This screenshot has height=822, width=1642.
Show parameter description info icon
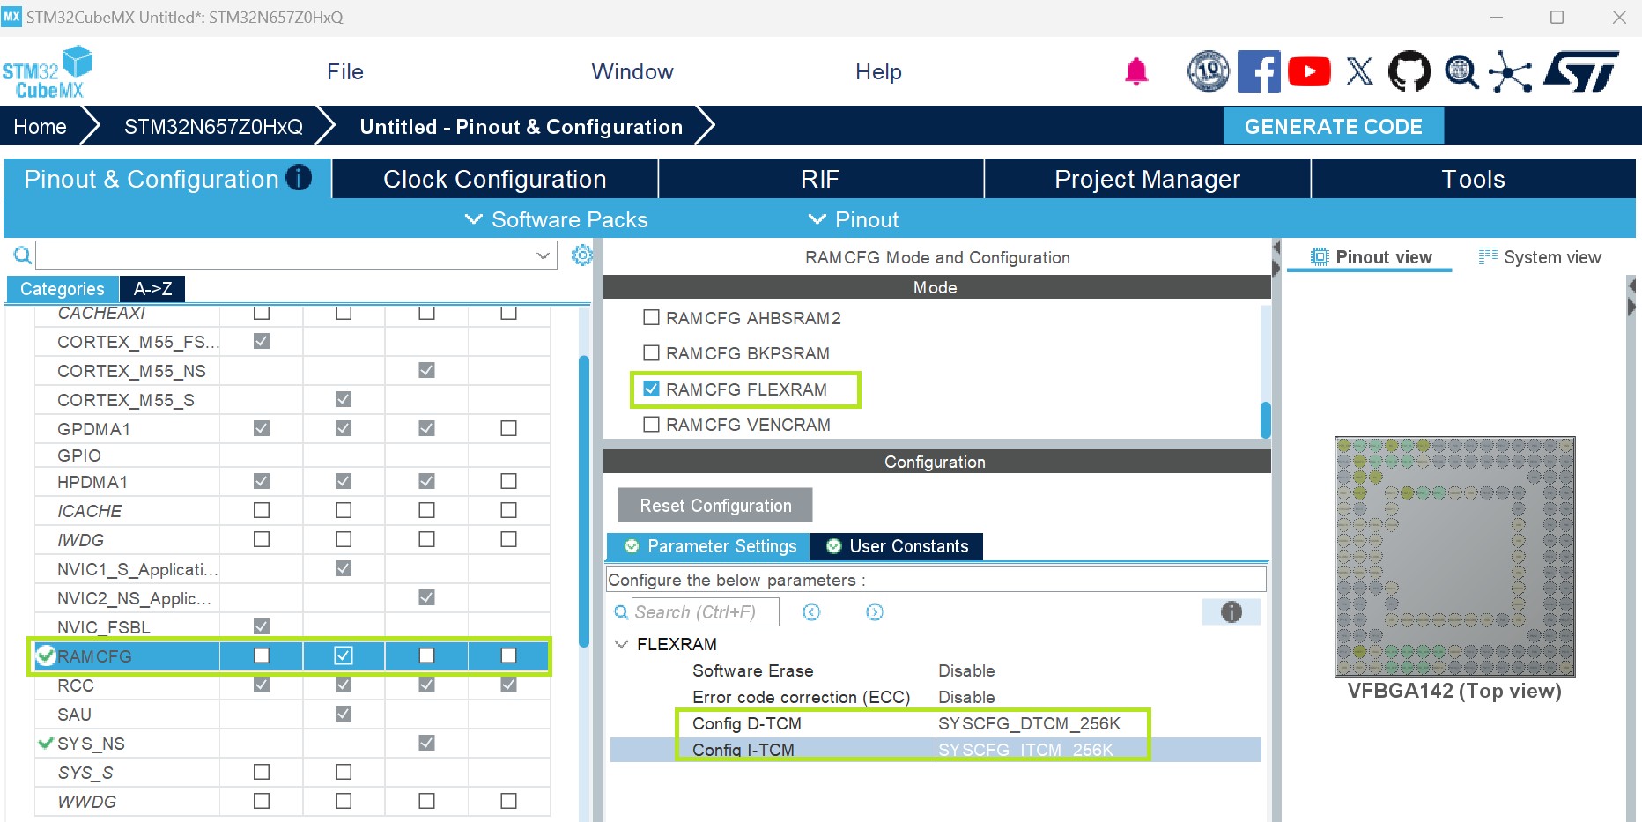click(1231, 612)
